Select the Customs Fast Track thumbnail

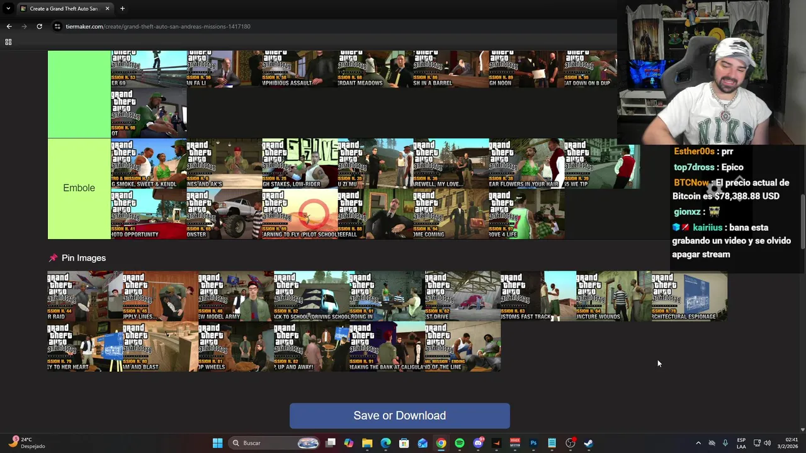[538, 296]
